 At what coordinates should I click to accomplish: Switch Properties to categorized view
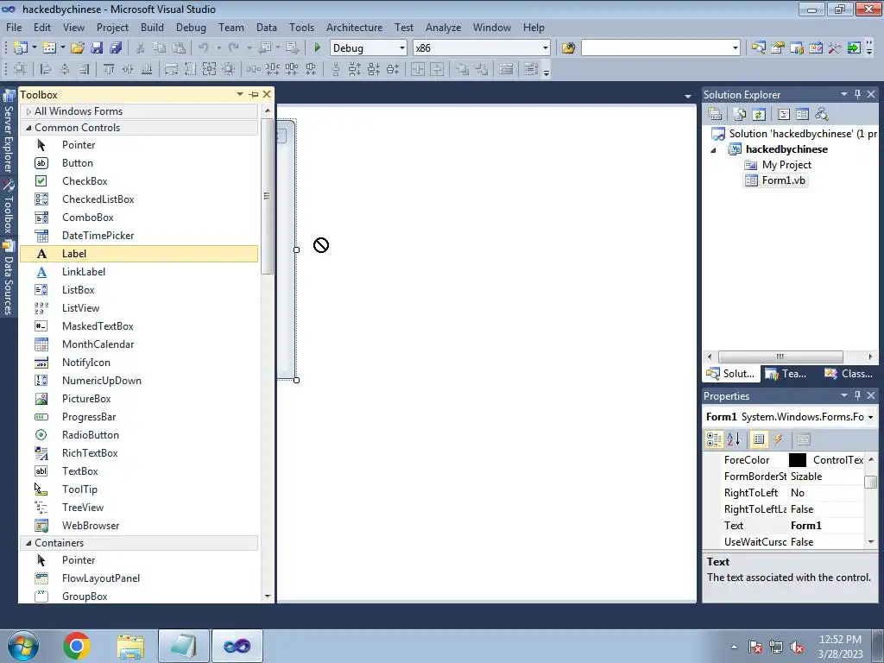click(714, 439)
